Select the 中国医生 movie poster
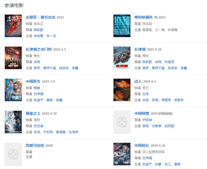 click(13, 90)
